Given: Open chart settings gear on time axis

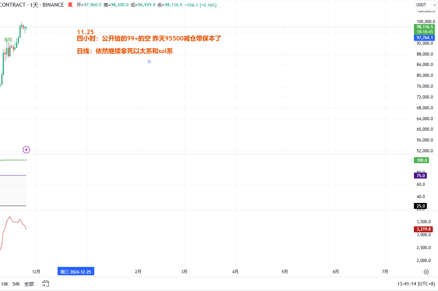Looking at the screenshot, I should point(426,272).
